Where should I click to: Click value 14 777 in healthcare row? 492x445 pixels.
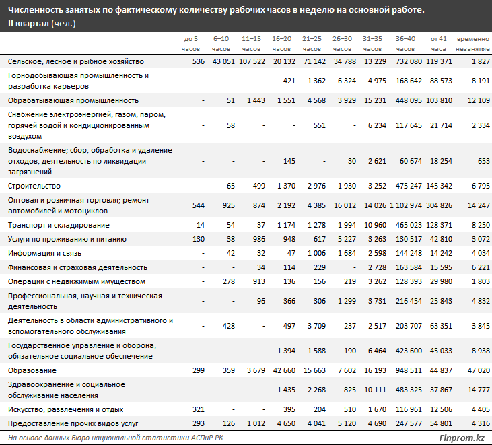coord(479,390)
